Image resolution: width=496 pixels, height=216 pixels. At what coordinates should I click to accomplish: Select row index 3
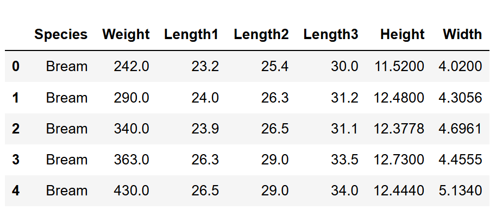coord(16,160)
